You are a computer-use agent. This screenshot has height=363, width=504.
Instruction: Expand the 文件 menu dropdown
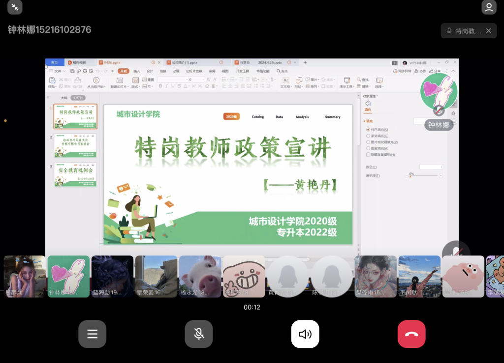coord(58,71)
